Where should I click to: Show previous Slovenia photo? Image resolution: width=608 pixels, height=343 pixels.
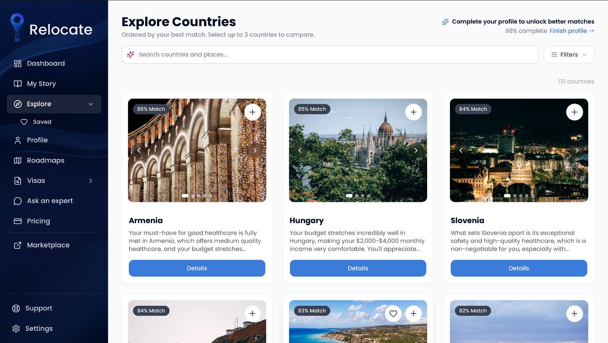pyautogui.click(x=461, y=151)
